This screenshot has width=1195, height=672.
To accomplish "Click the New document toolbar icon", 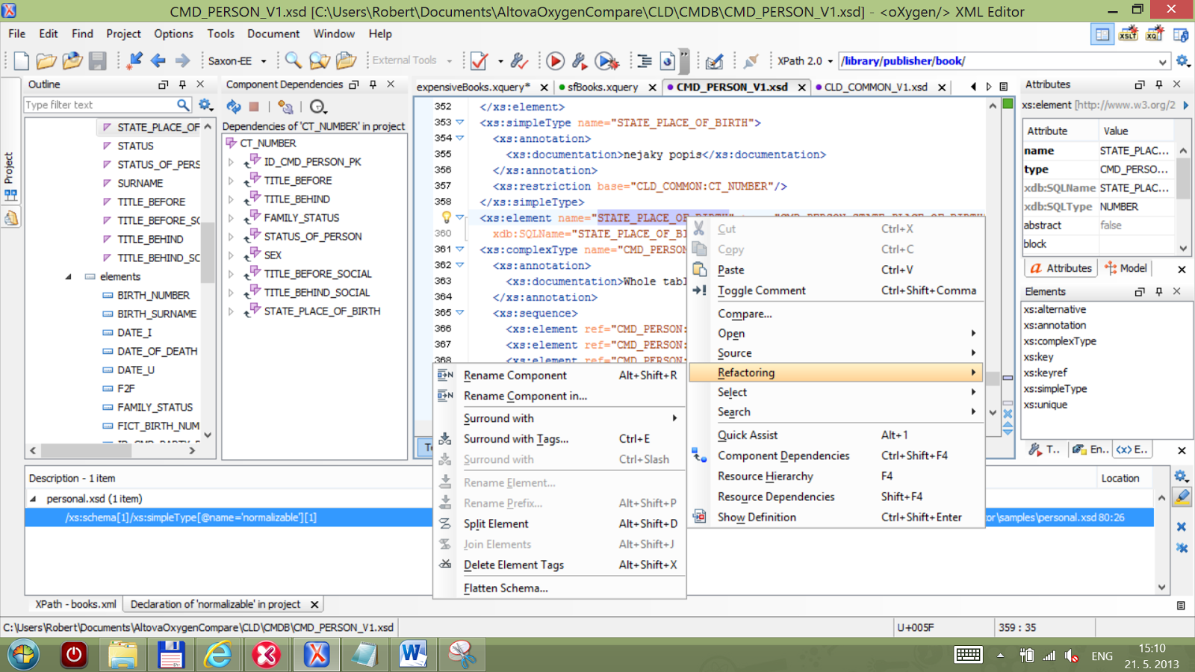I will [x=22, y=61].
